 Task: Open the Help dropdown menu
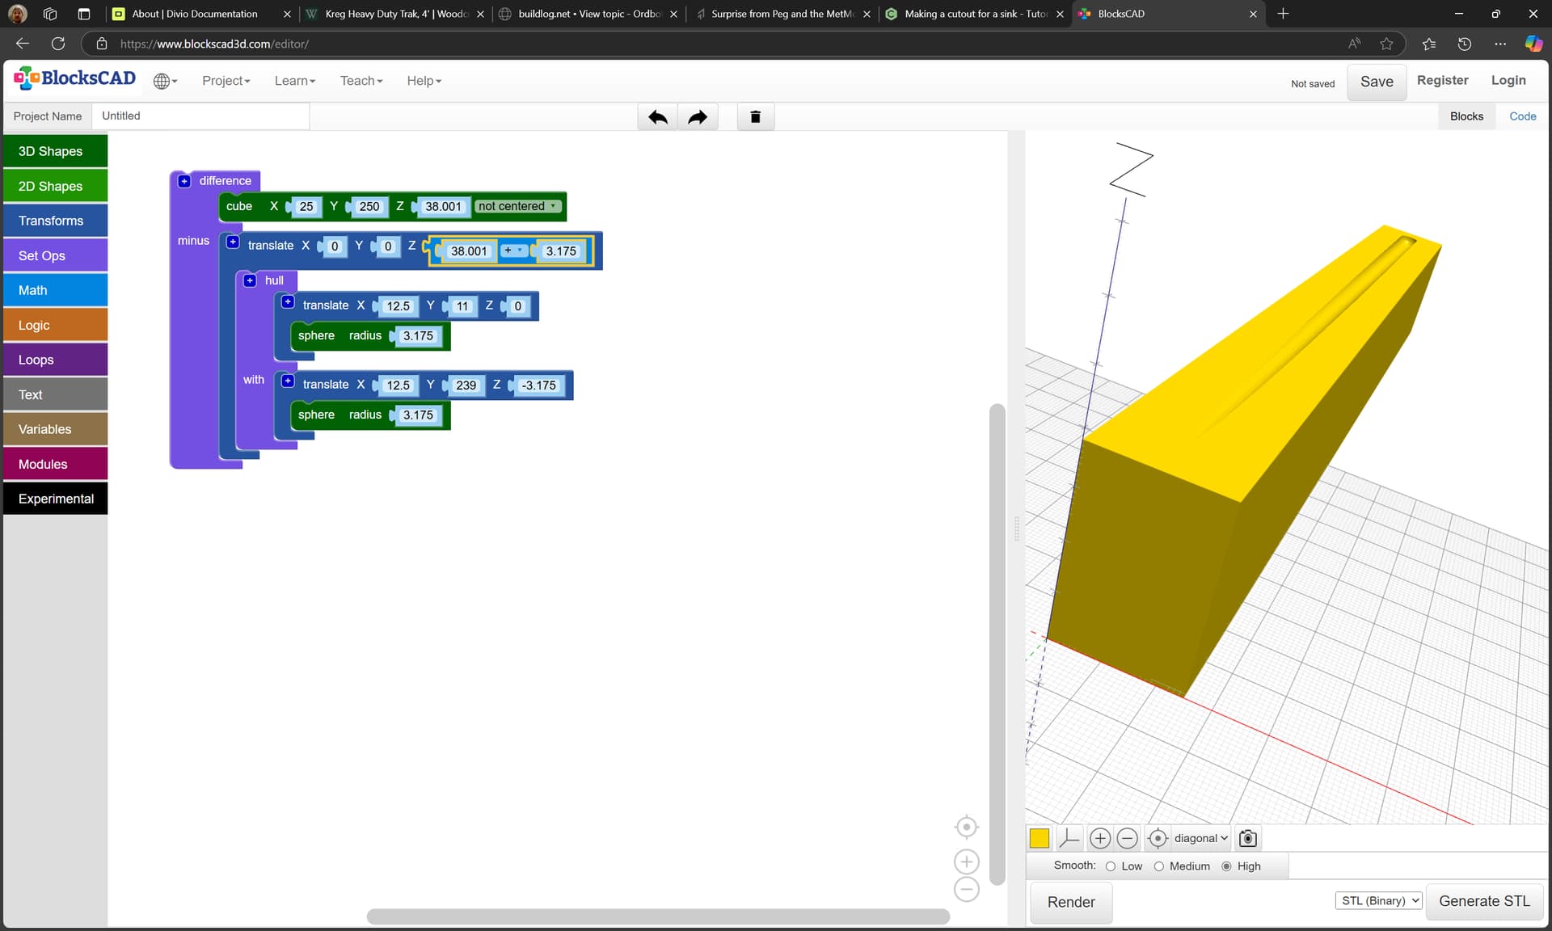click(424, 81)
